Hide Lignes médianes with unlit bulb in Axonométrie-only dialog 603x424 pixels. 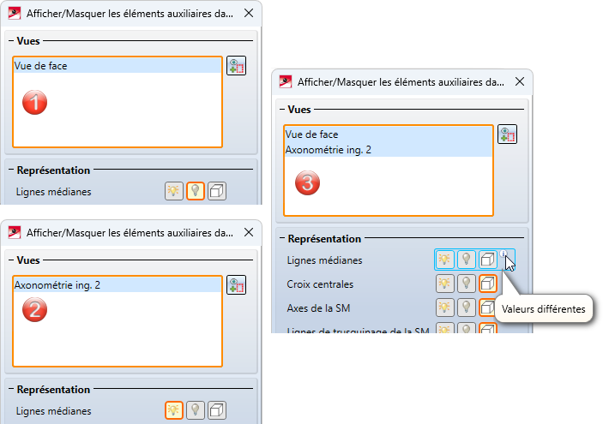[x=196, y=410]
